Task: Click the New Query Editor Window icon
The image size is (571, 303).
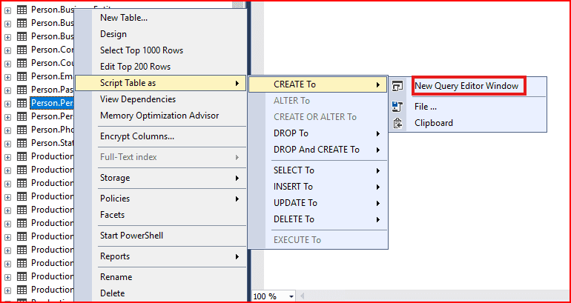Action: click(x=397, y=86)
